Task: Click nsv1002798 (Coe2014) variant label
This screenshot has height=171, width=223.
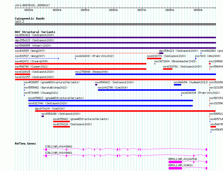Action: [x=113, y=87]
